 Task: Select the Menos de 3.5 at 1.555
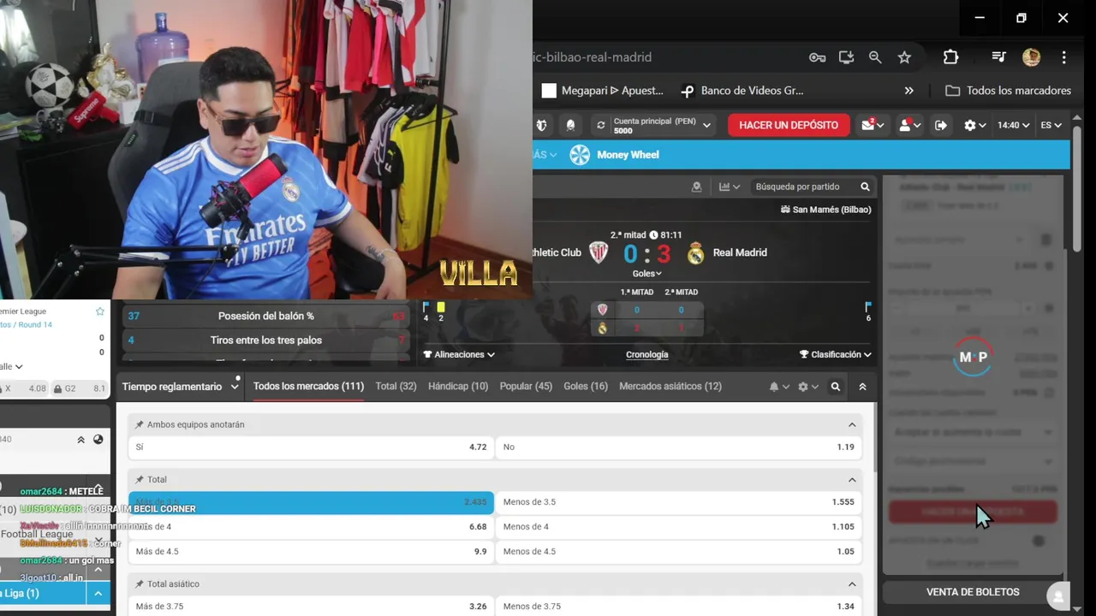[679, 502]
